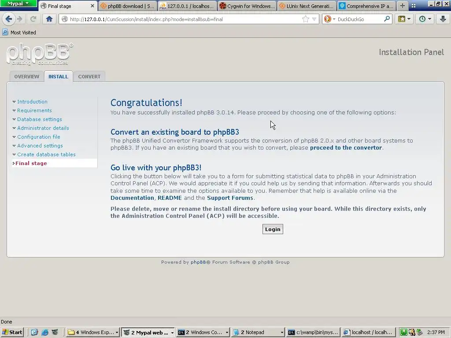Follow the proceed to the convertor link

(x=346, y=148)
